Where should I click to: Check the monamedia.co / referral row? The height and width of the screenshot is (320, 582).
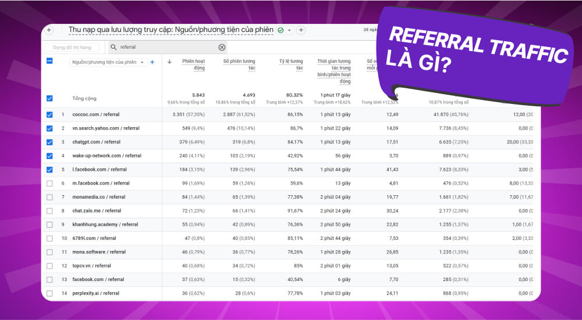click(49, 197)
